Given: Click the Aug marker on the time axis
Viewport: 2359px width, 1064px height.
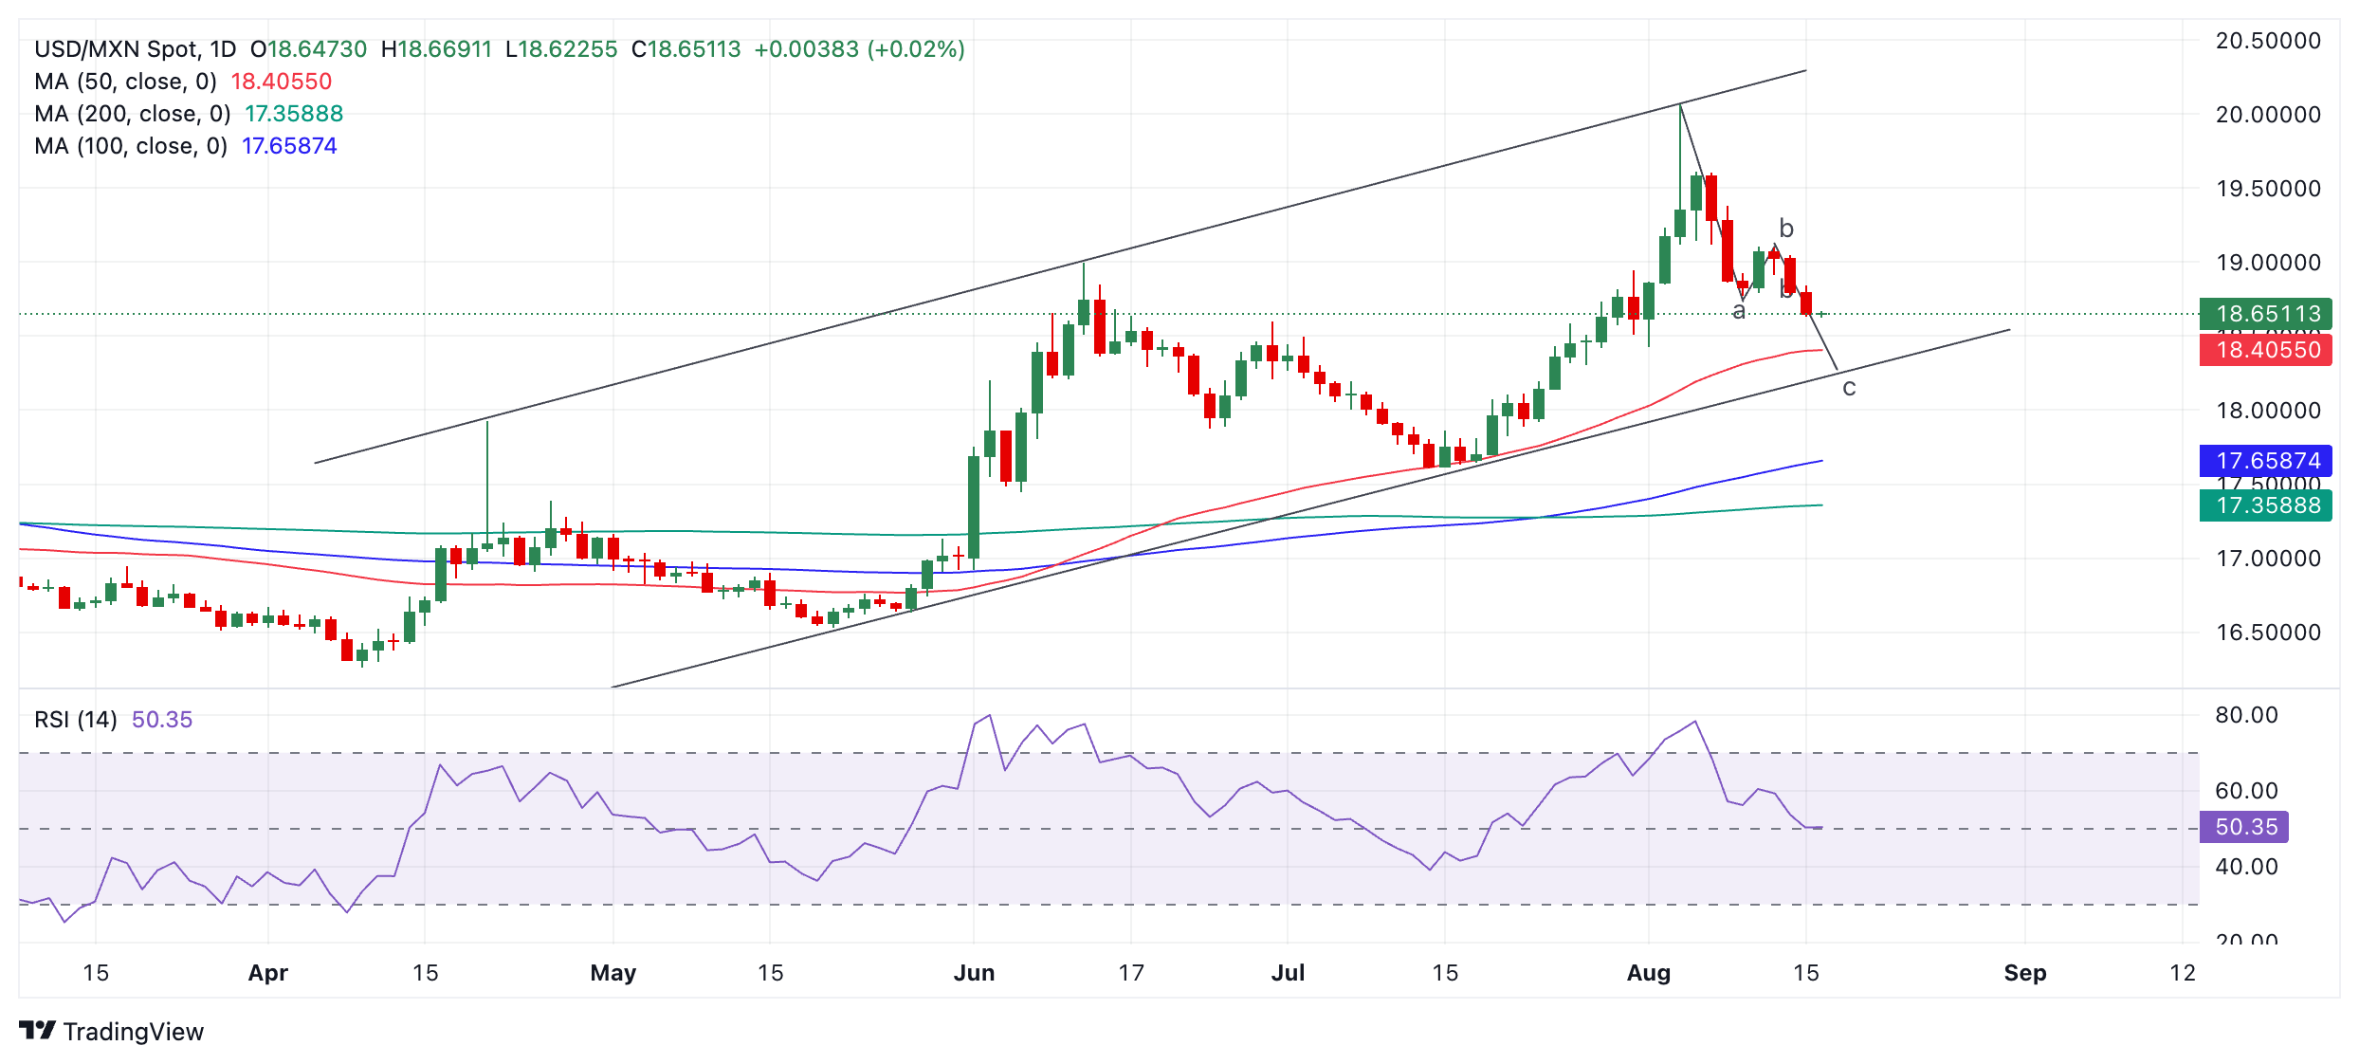Looking at the screenshot, I should click(1649, 973).
